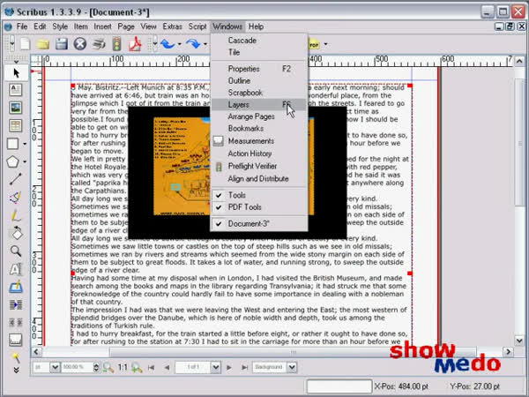Choose the Measurements ruler tool in toolbox
This screenshot has height=397, width=529.
(16, 341)
